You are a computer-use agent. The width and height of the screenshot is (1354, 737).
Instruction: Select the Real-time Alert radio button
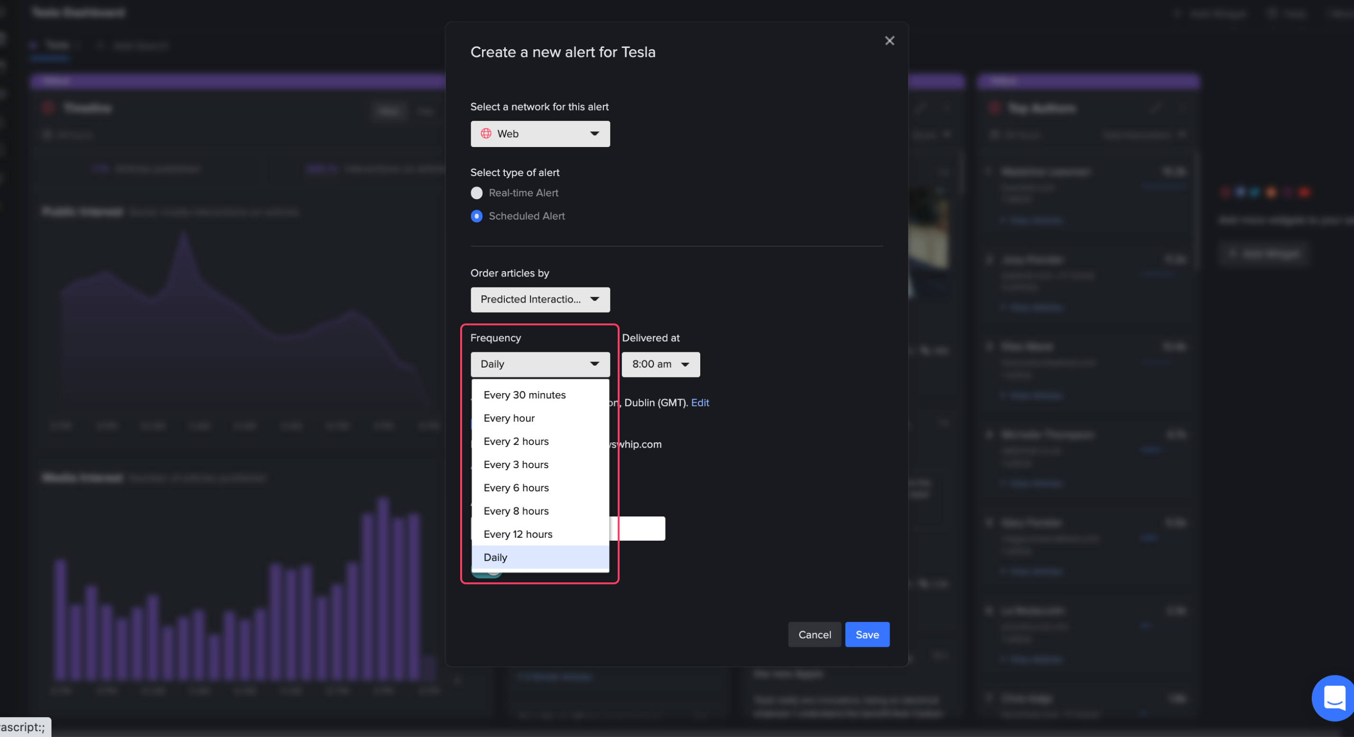click(476, 193)
